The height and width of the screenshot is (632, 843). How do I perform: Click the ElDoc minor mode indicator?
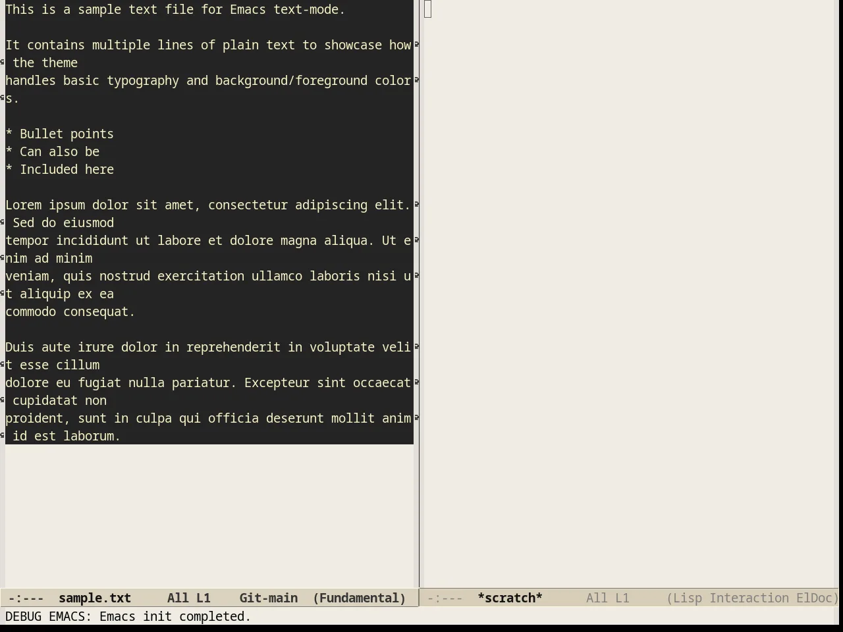(x=817, y=598)
